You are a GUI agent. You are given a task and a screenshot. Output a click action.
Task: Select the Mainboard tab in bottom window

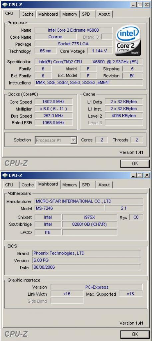click(x=48, y=184)
